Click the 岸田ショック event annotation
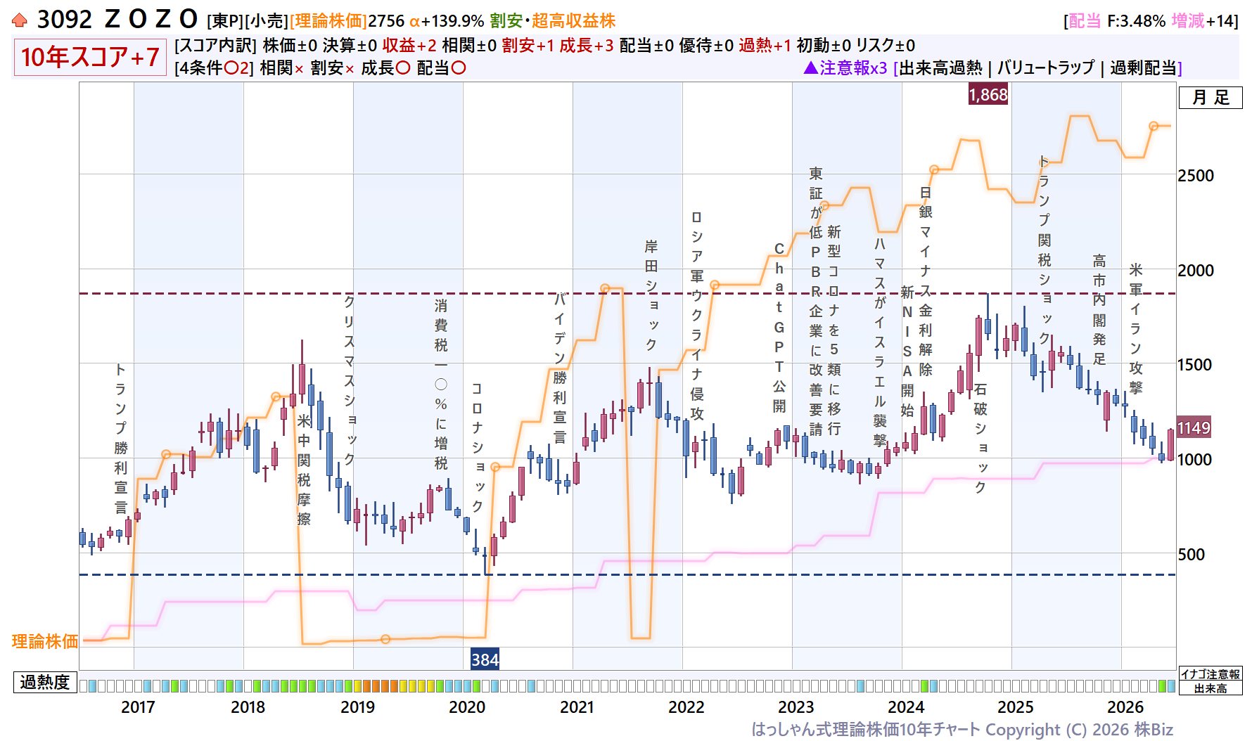 [x=651, y=295]
